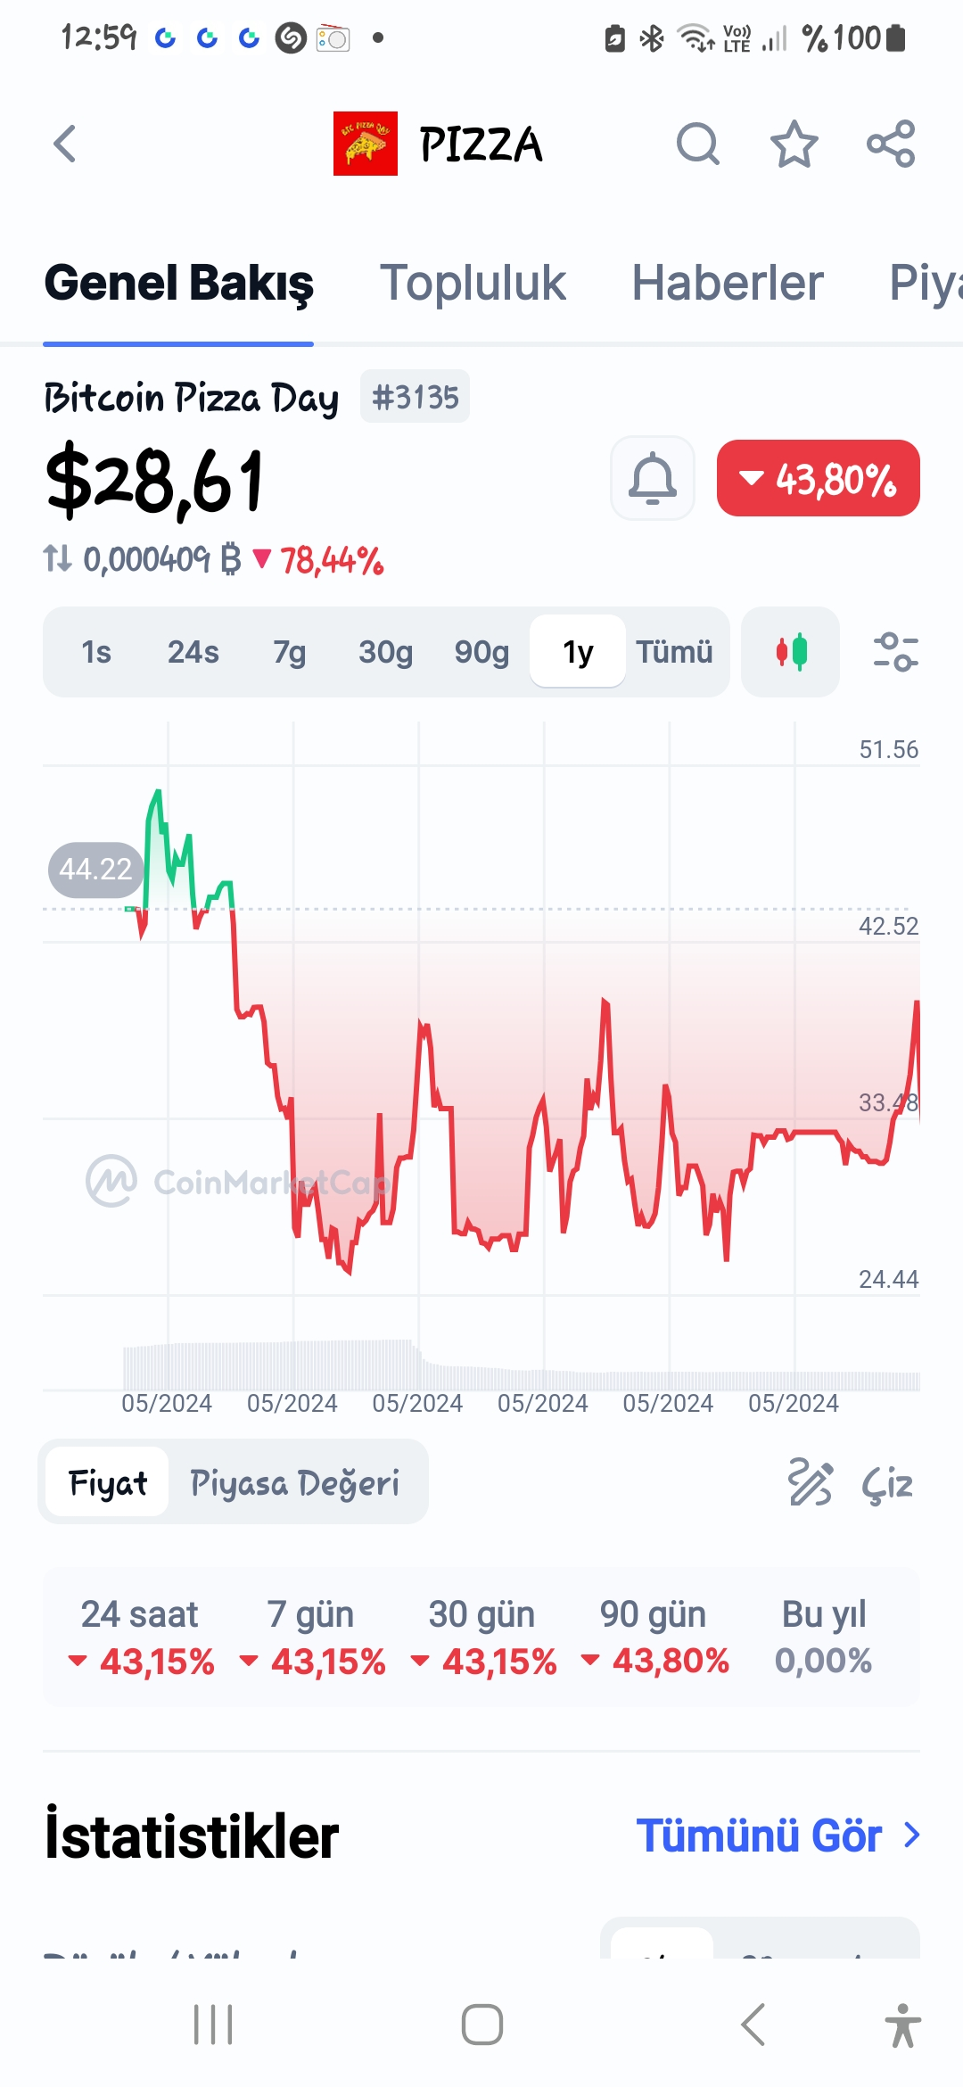Open chart settings sliders icon
The width and height of the screenshot is (963, 2087).
[x=895, y=652]
